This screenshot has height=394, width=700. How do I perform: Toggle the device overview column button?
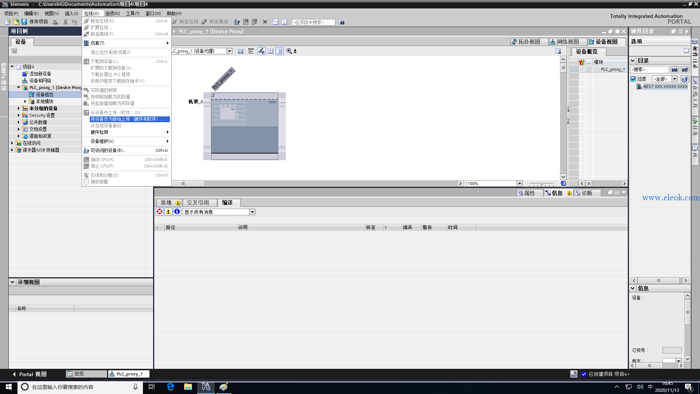coord(279,51)
